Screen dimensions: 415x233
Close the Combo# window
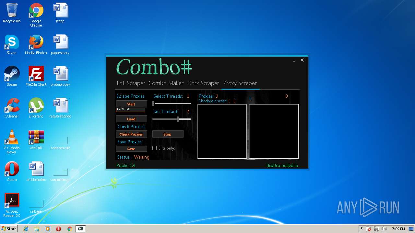pos(302,60)
